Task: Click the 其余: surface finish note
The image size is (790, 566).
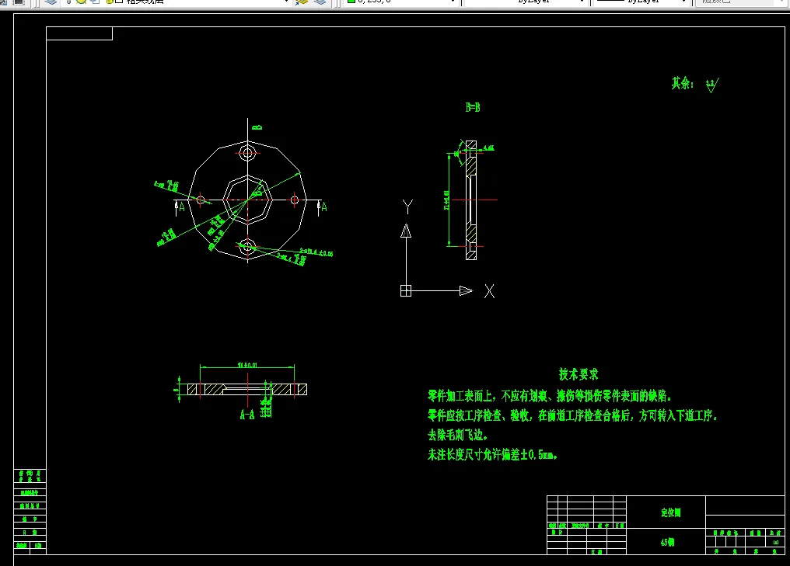Action: [682, 83]
